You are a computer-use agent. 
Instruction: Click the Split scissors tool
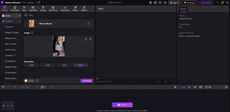pos(26,87)
